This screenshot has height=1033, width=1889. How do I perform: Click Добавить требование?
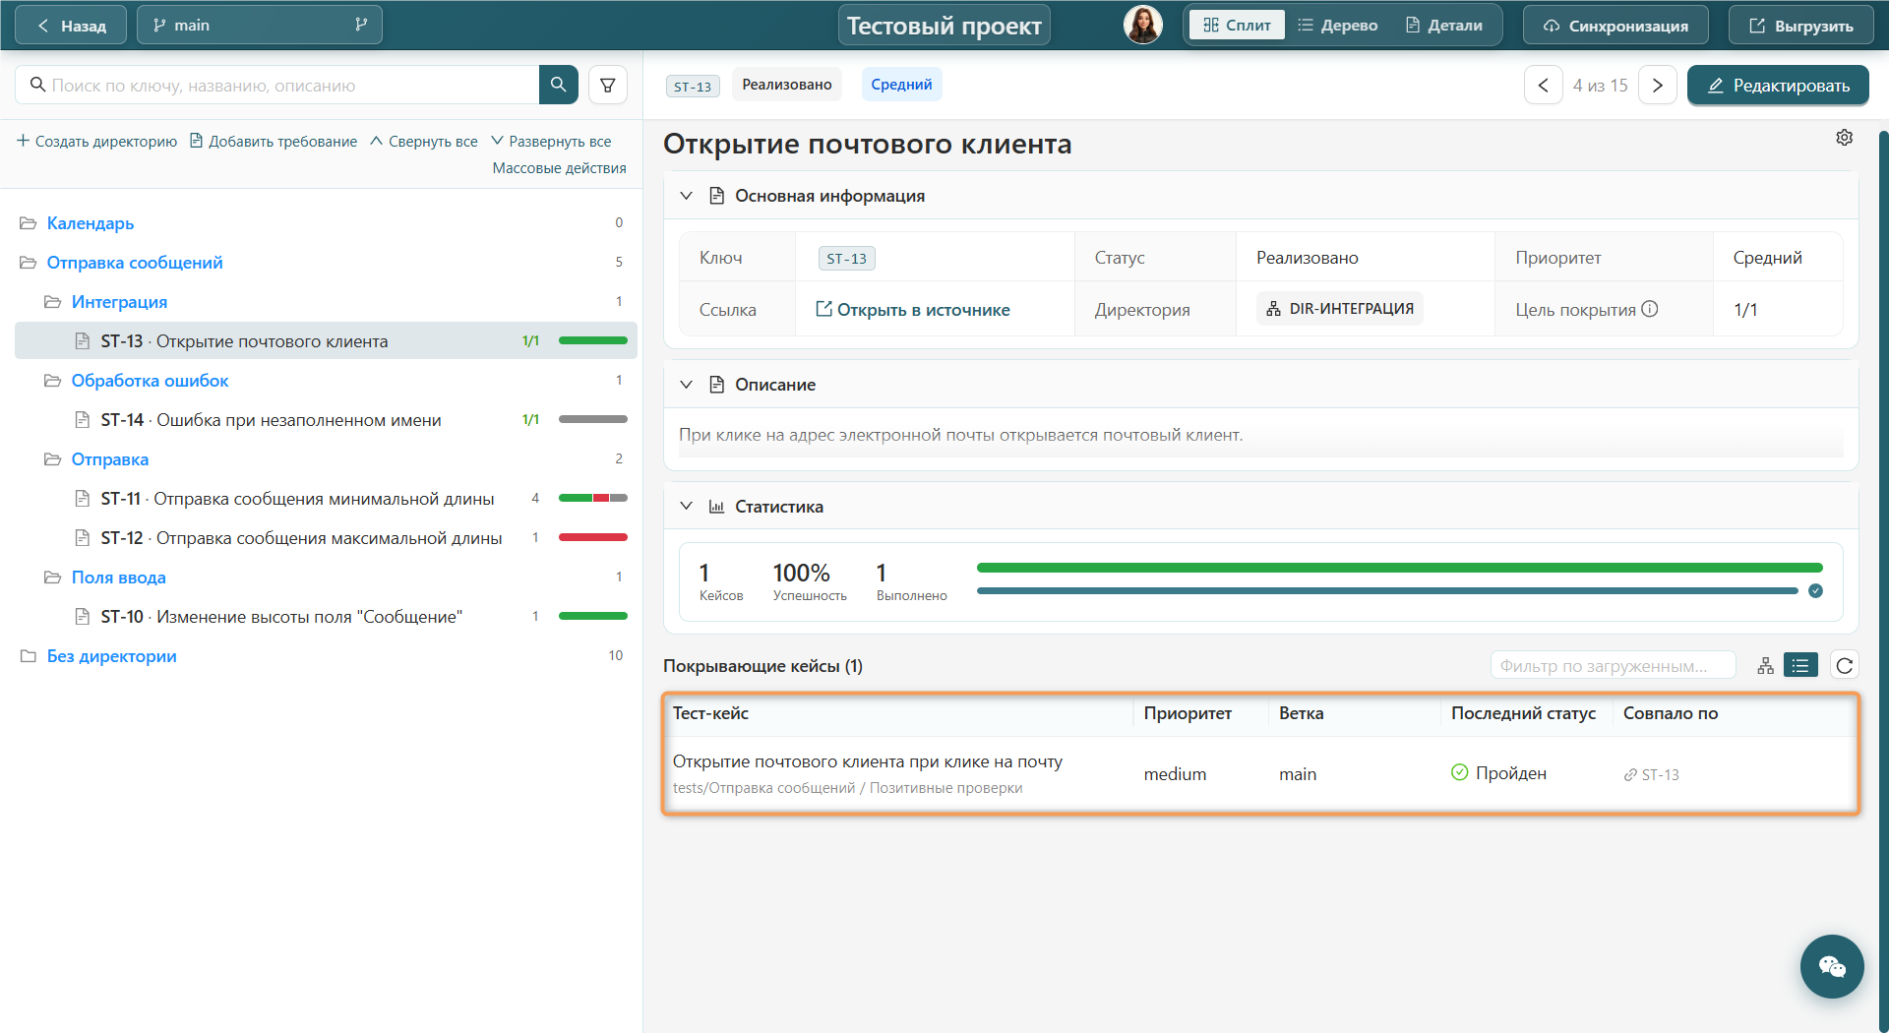[x=274, y=142]
